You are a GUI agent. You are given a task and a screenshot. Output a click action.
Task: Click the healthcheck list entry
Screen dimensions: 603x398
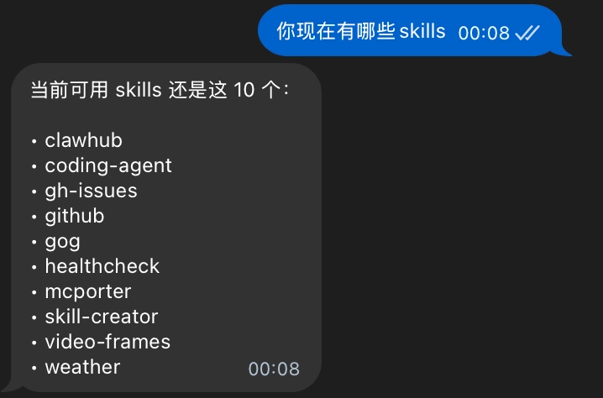coord(102,266)
